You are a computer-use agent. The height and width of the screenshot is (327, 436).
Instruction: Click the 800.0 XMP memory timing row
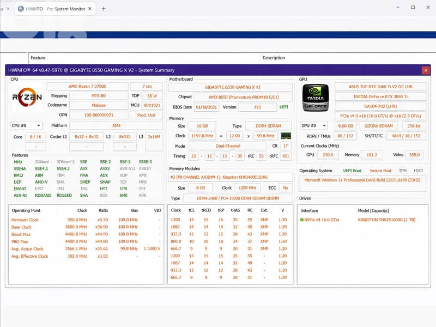230,241
